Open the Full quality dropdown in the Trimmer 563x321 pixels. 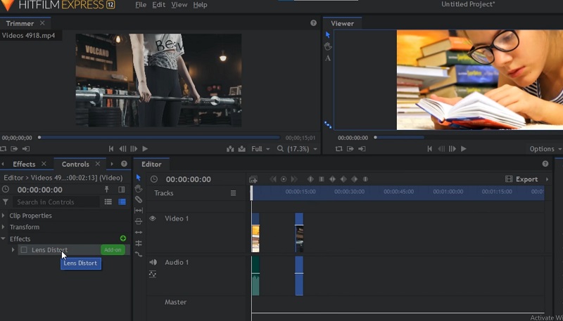coord(259,149)
